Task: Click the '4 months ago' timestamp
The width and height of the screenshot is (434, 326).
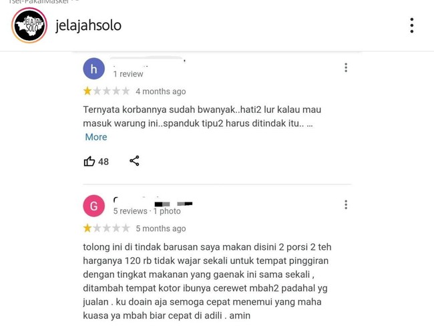Action: (161, 92)
